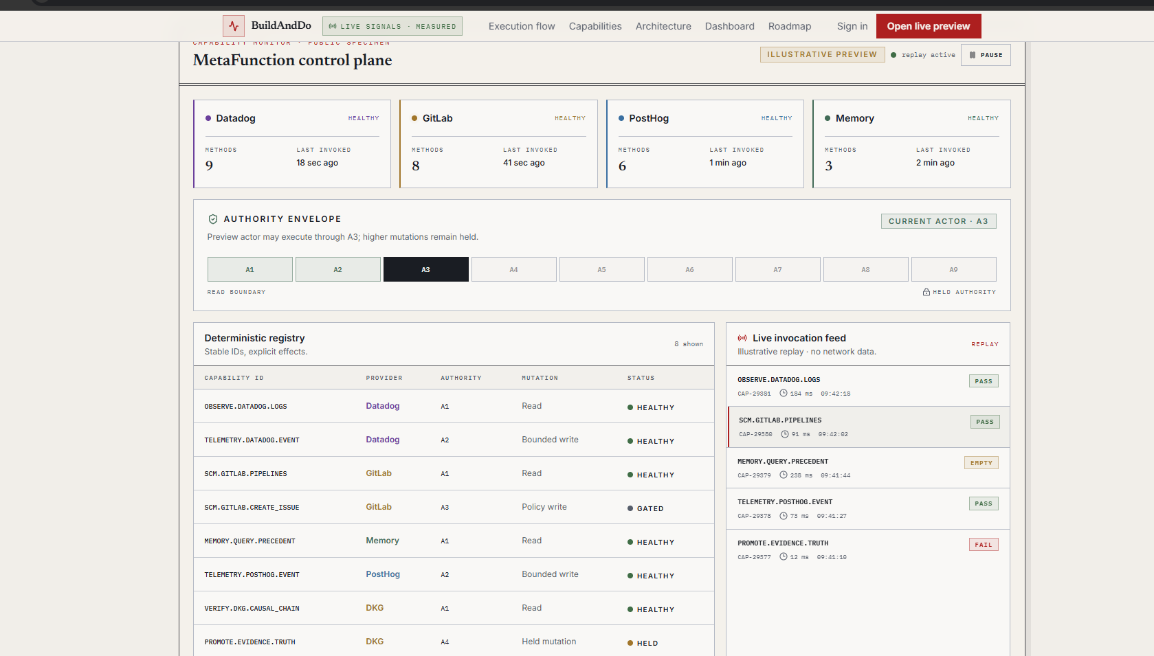Go to the Capabilities section
1154x656 pixels.
click(x=595, y=26)
